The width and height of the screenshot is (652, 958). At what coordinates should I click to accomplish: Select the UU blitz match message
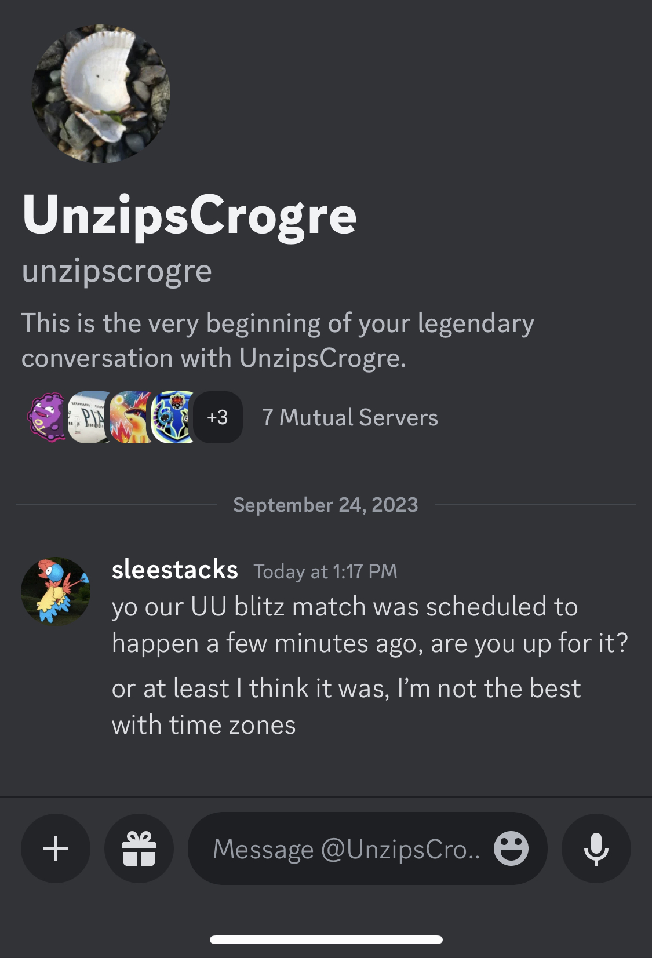(x=370, y=625)
